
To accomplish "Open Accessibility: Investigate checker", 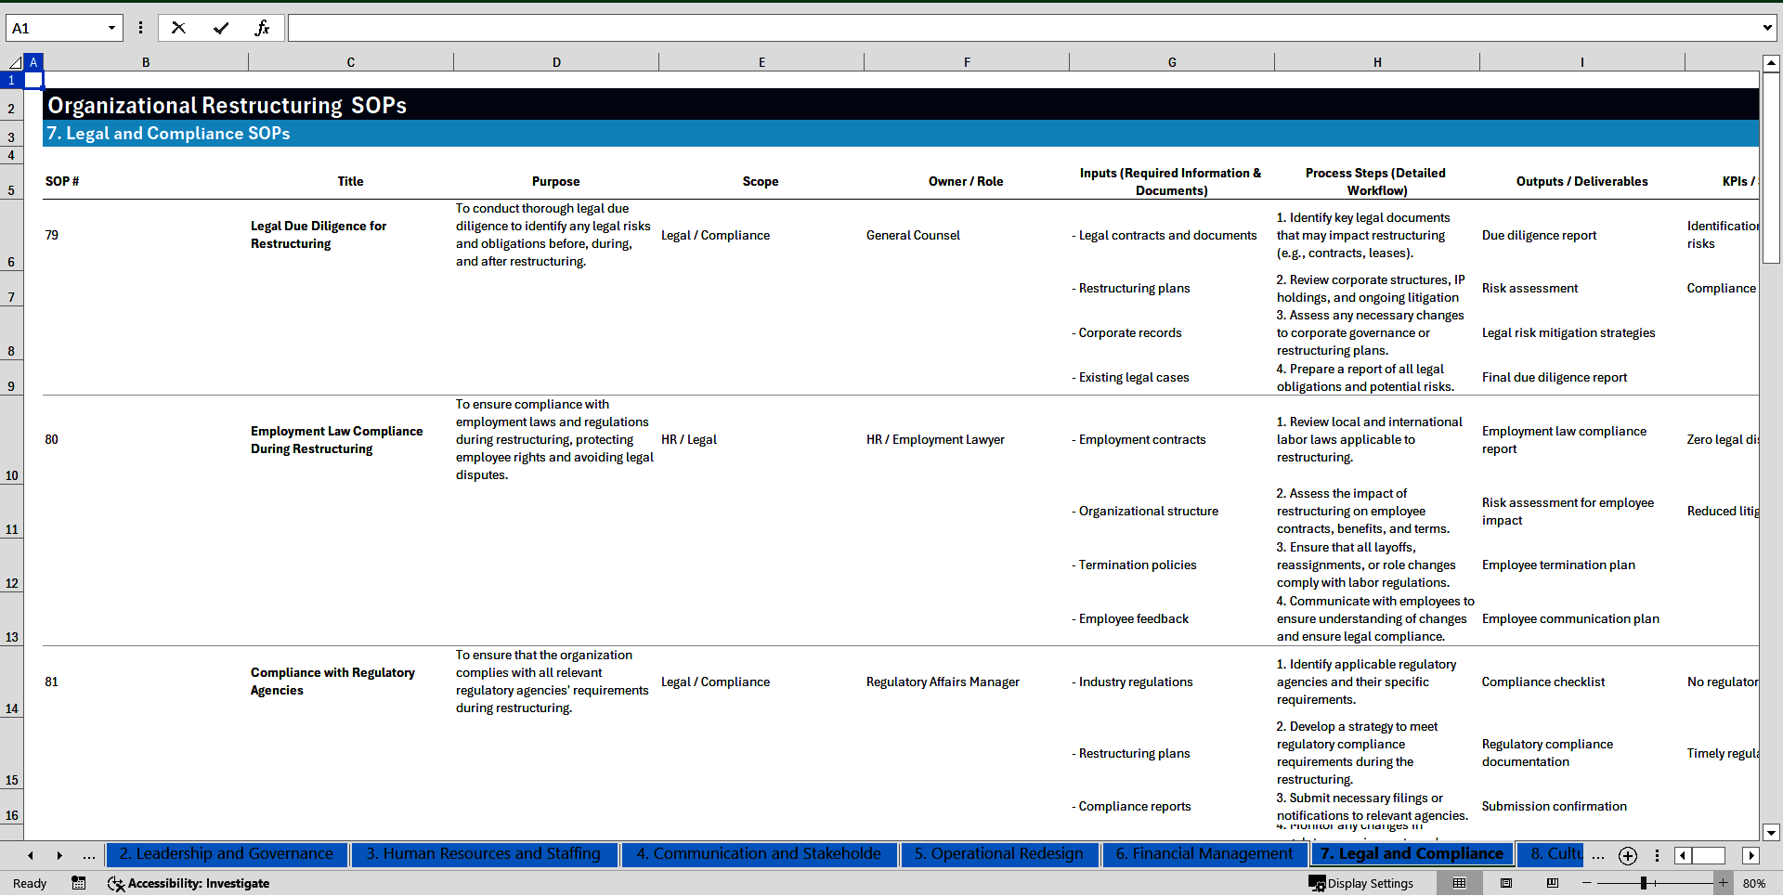I will (x=189, y=883).
